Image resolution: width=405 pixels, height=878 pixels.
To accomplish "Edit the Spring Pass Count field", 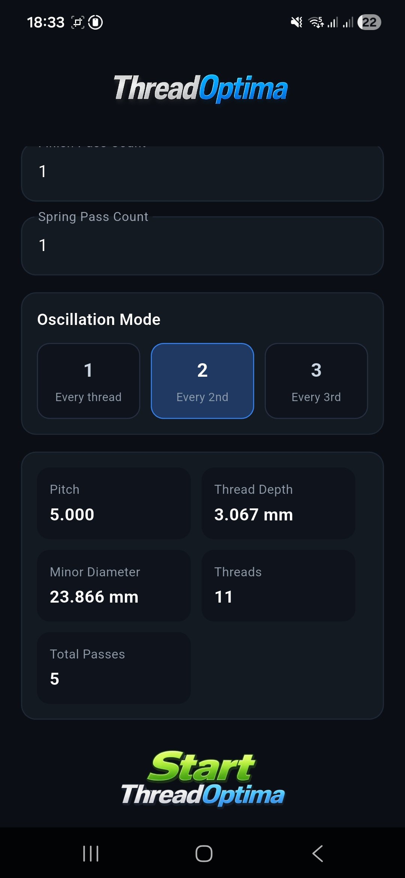I will [202, 246].
